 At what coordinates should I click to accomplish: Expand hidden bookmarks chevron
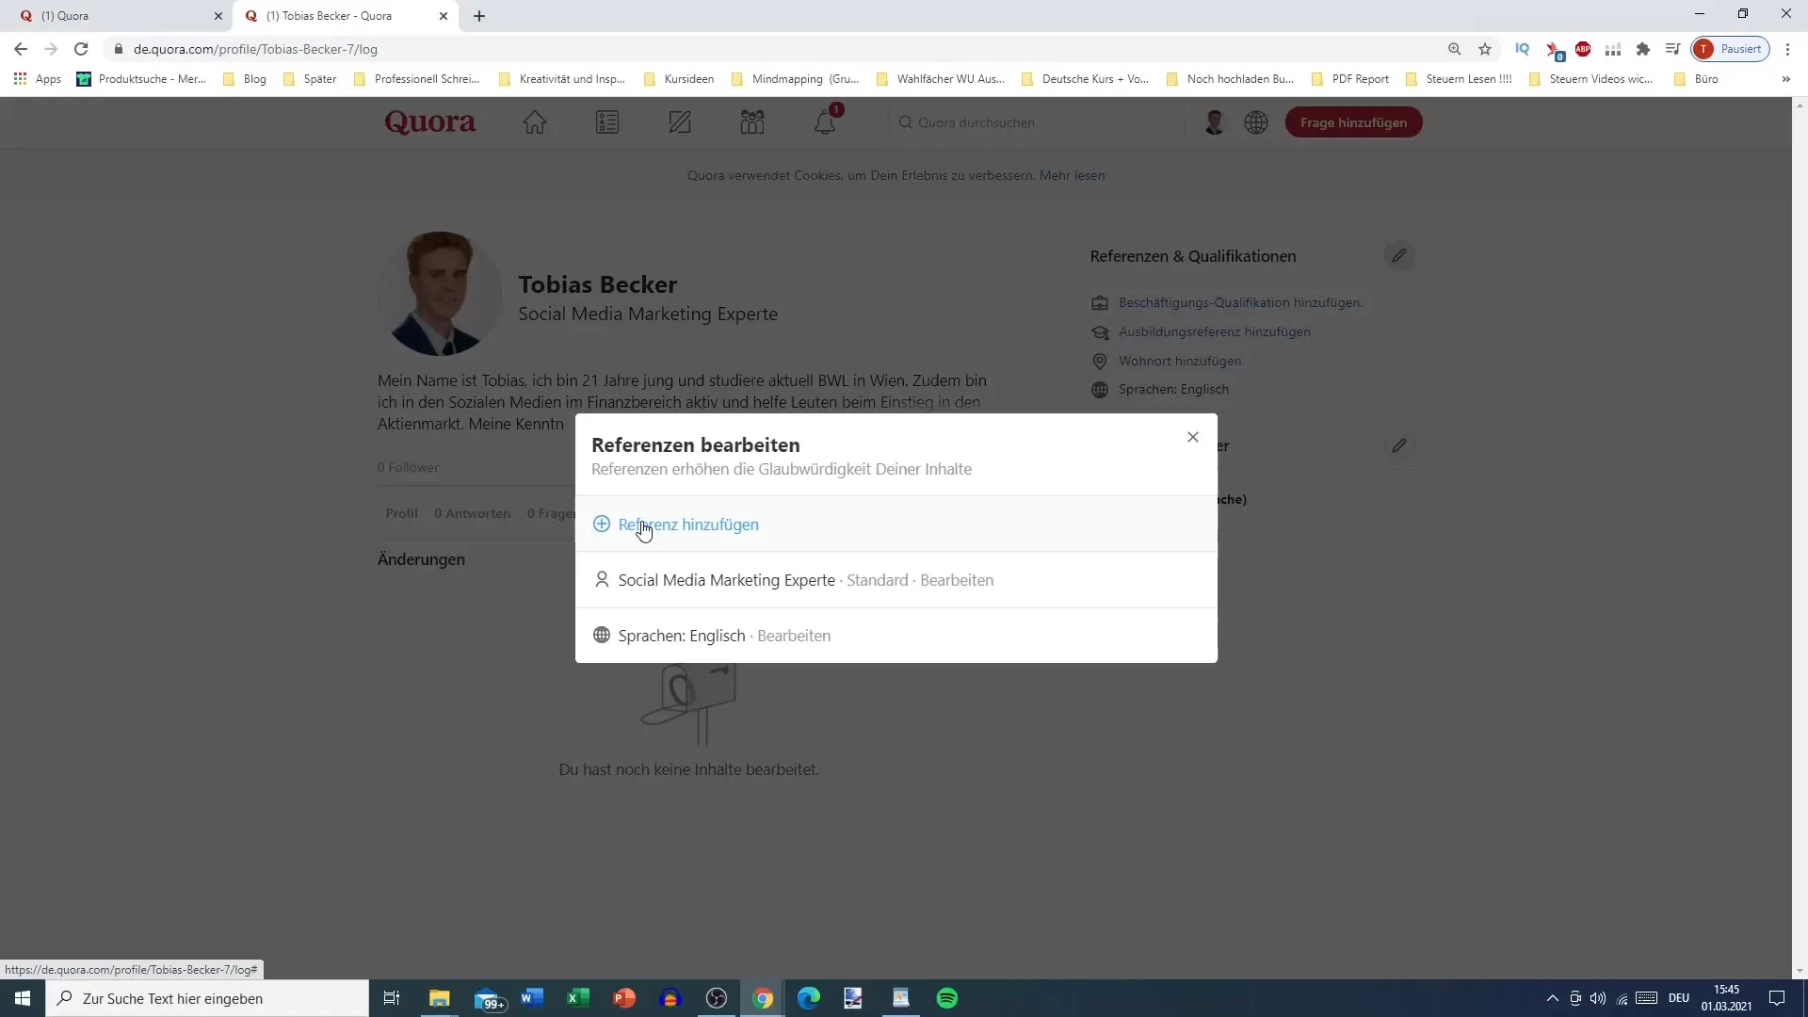pos(1785,79)
